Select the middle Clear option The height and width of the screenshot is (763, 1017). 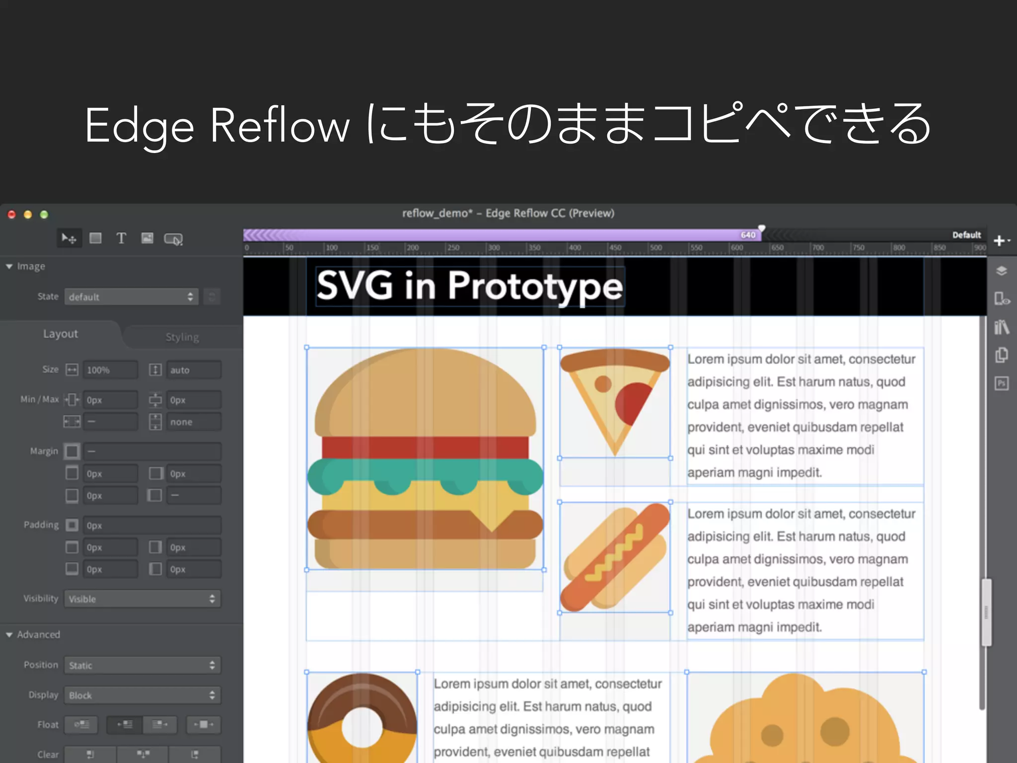pyautogui.click(x=143, y=754)
